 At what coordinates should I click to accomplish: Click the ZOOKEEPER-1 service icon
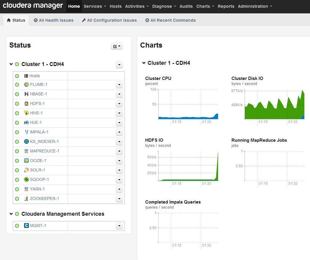[26, 199]
